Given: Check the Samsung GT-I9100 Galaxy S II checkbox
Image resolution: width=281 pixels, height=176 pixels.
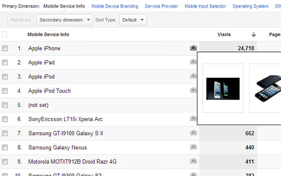Looking at the screenshot, I should (x=5, y=133).
